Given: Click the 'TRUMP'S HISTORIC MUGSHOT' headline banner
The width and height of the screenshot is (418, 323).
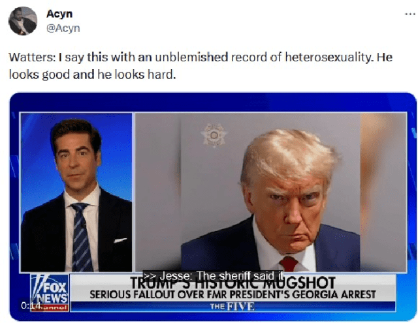Looking at the screenshot, I should (x=233, y=283).
